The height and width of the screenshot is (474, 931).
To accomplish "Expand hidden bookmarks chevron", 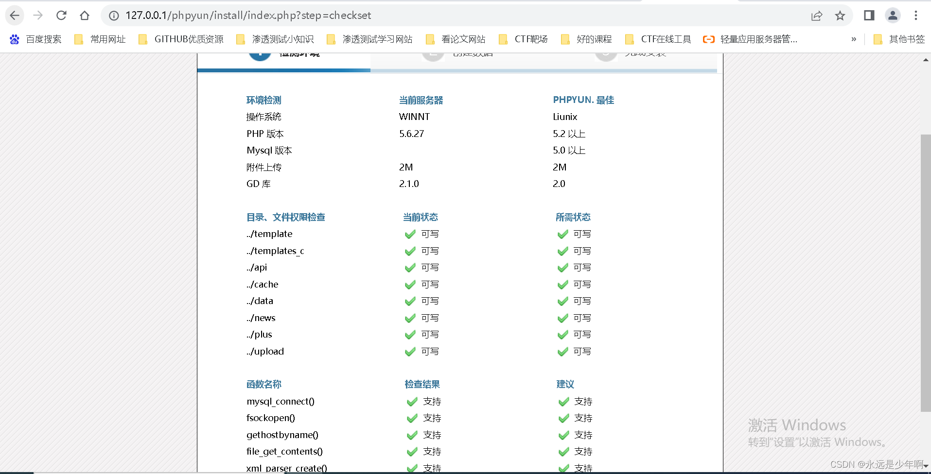I will [x=854, y=39].
